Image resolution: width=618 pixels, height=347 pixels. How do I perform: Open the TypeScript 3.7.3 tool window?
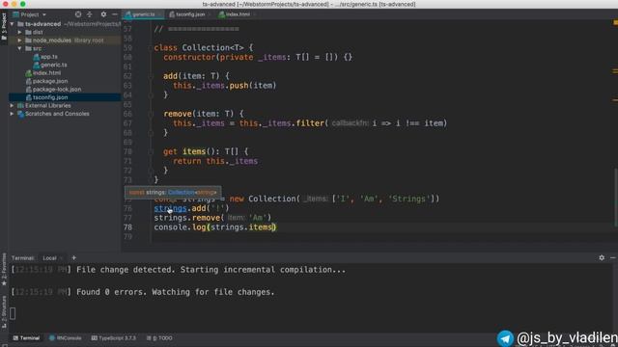114,338
